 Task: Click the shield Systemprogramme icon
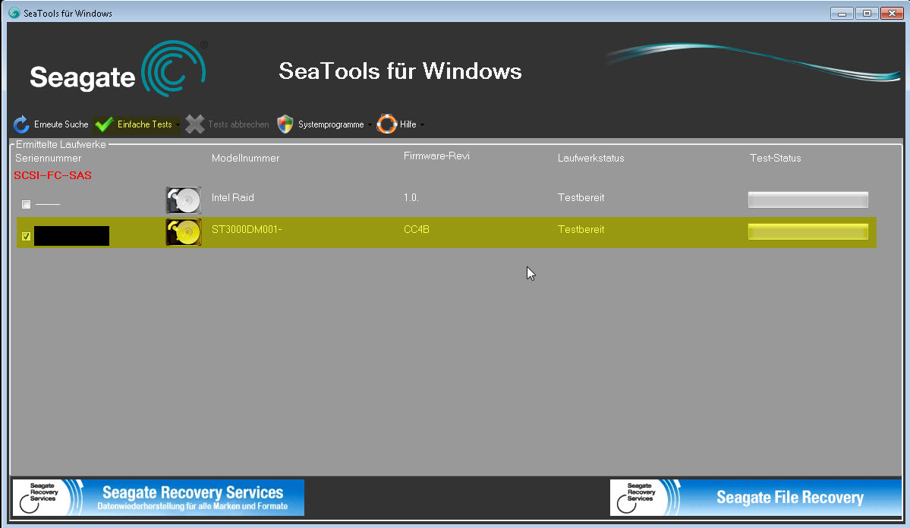click(285, 124)
